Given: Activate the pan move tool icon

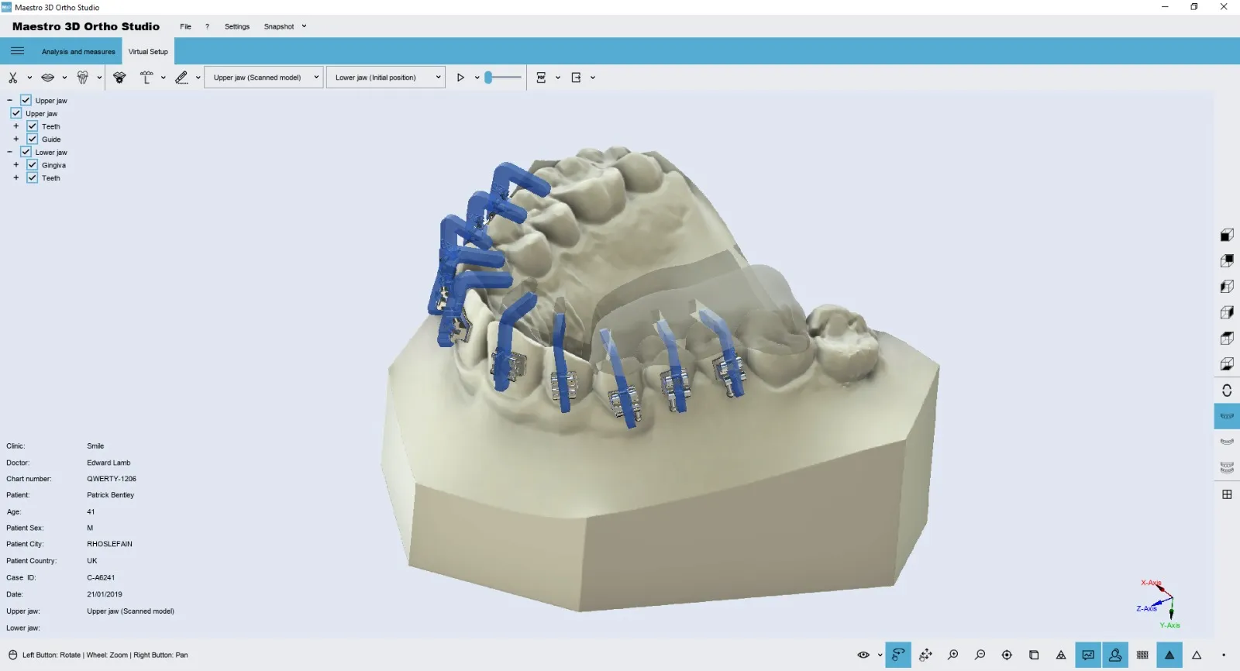Looking at the screenshot, I should click(x=925, y=656).
